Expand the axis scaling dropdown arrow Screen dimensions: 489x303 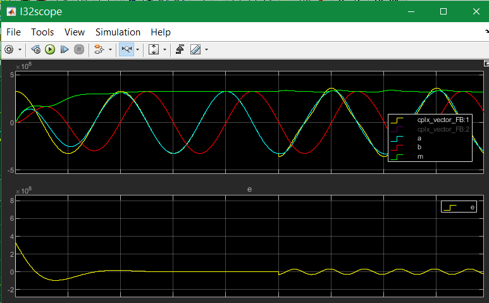click(164, 49)
